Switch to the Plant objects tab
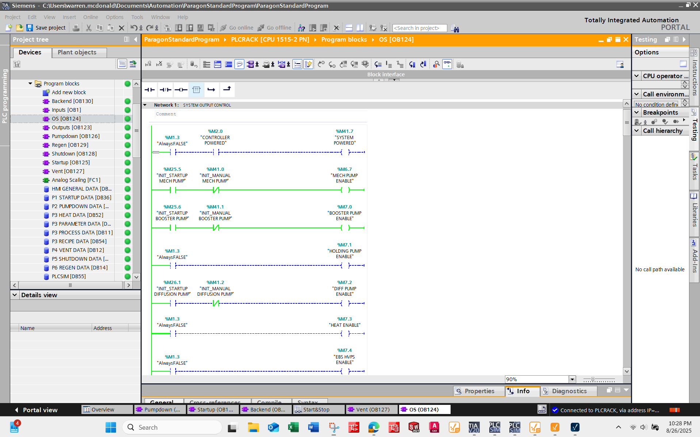The height and width of the screenshot is (437, 700). coord(80,53)
